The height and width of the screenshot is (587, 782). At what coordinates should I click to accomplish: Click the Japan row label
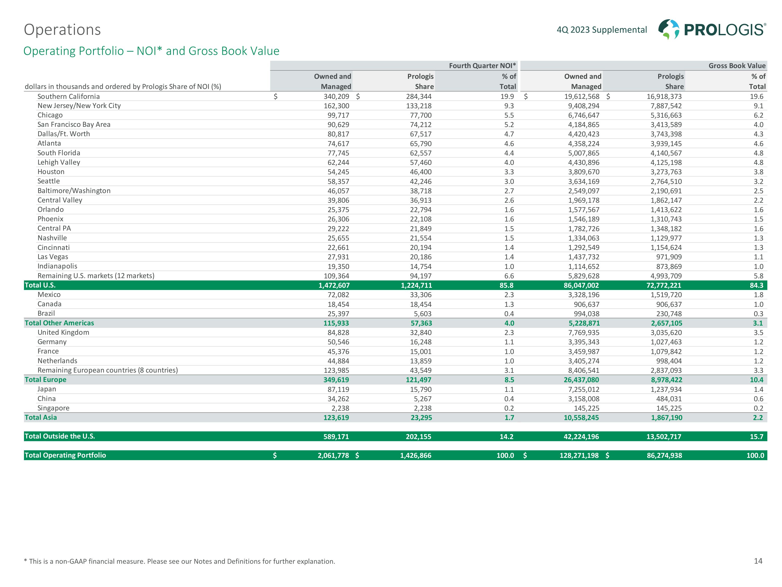[x=47, y=389]
